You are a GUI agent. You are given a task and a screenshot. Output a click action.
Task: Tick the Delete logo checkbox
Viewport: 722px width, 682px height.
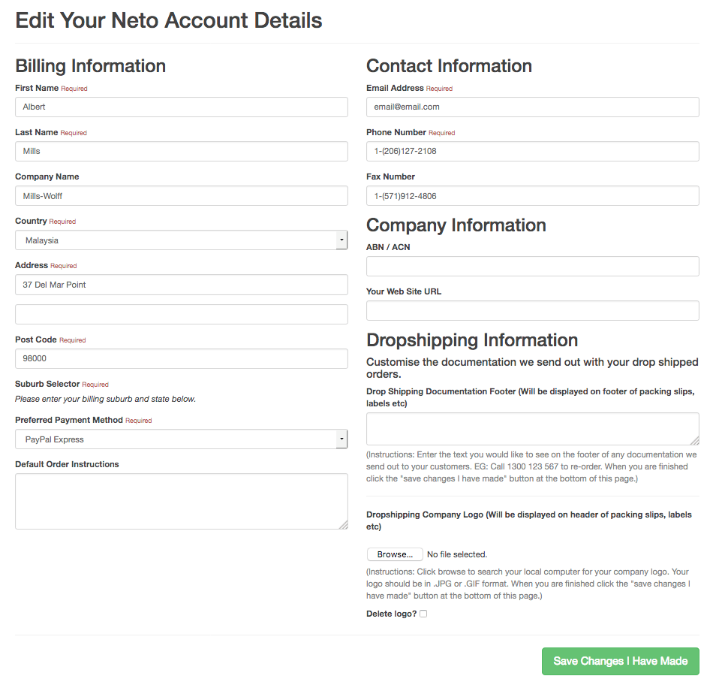point(423,614)
